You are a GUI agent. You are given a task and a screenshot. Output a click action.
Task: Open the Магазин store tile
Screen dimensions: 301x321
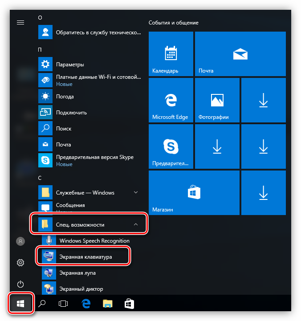click(194, 193)
